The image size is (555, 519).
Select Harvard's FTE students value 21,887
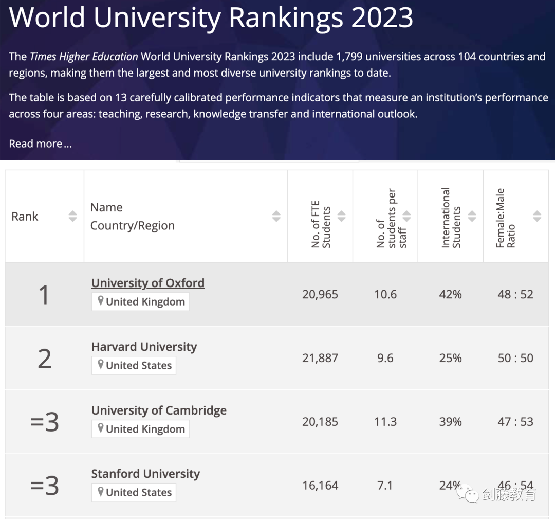pyautogui.click(x=320, y=358)
